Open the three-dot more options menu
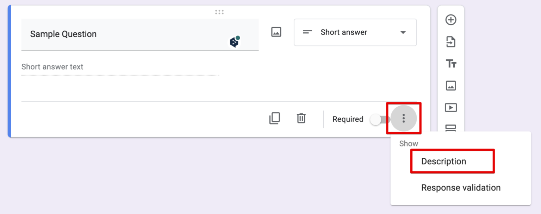This screenshot has width=541, height=214. click(x=404, y=119)
